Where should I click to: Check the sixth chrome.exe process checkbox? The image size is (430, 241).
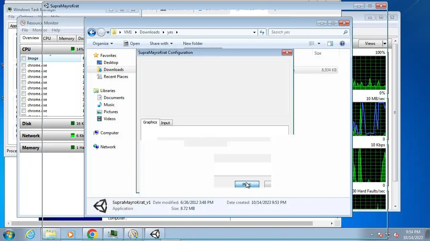(x=24, y=94)
